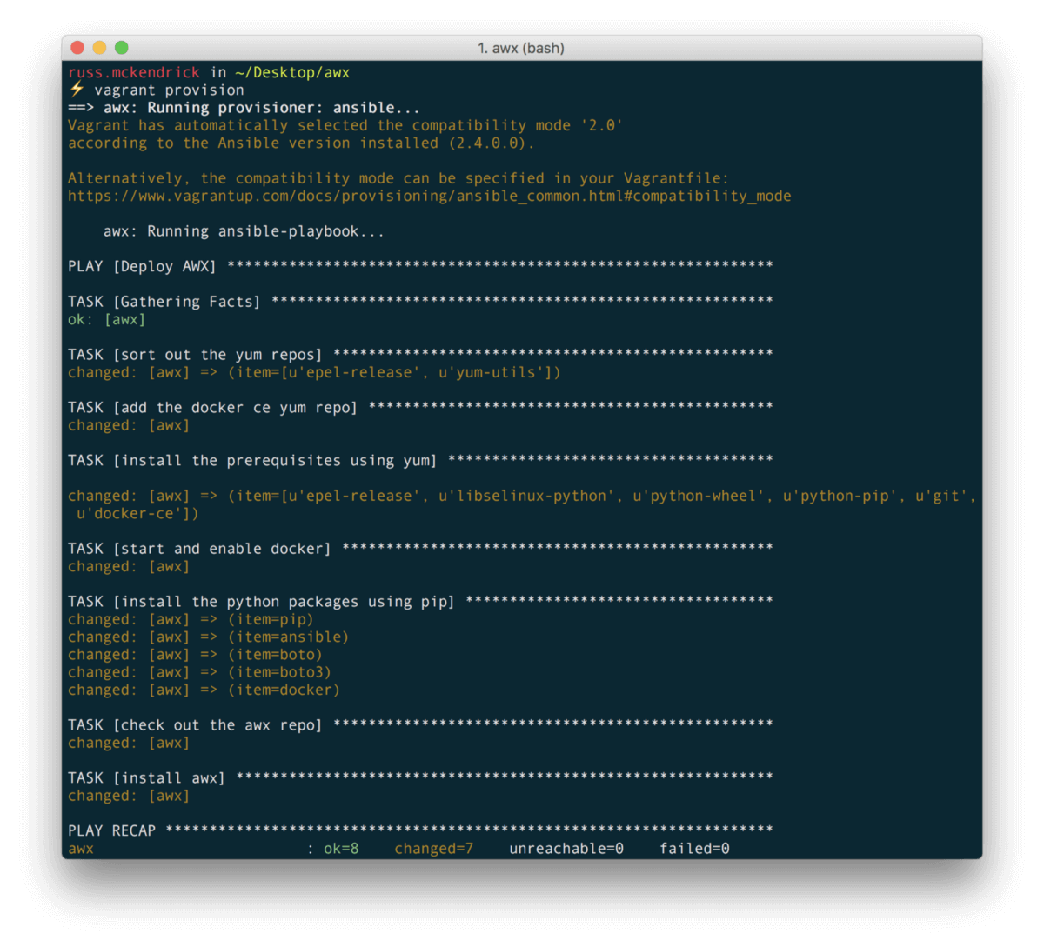Image resolution: width=1044 pixels, height=947 pixels.
Task: Click 'TASK [add the docker ce yum repo]'
Action: (x=213, y=408)
